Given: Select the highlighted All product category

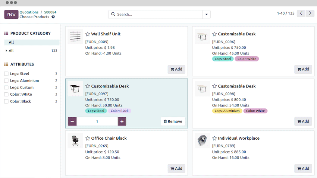Looking at the screenshot, I should [11, 42].
